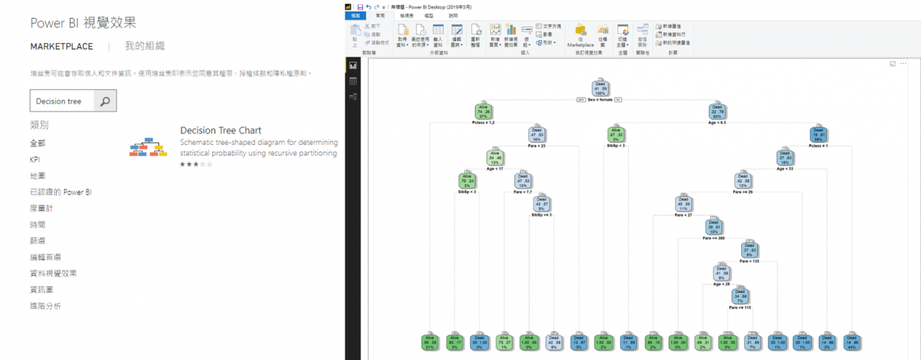The image size is (921, 360).
Task: Undo the last action in Power BI
Action: 368,7
